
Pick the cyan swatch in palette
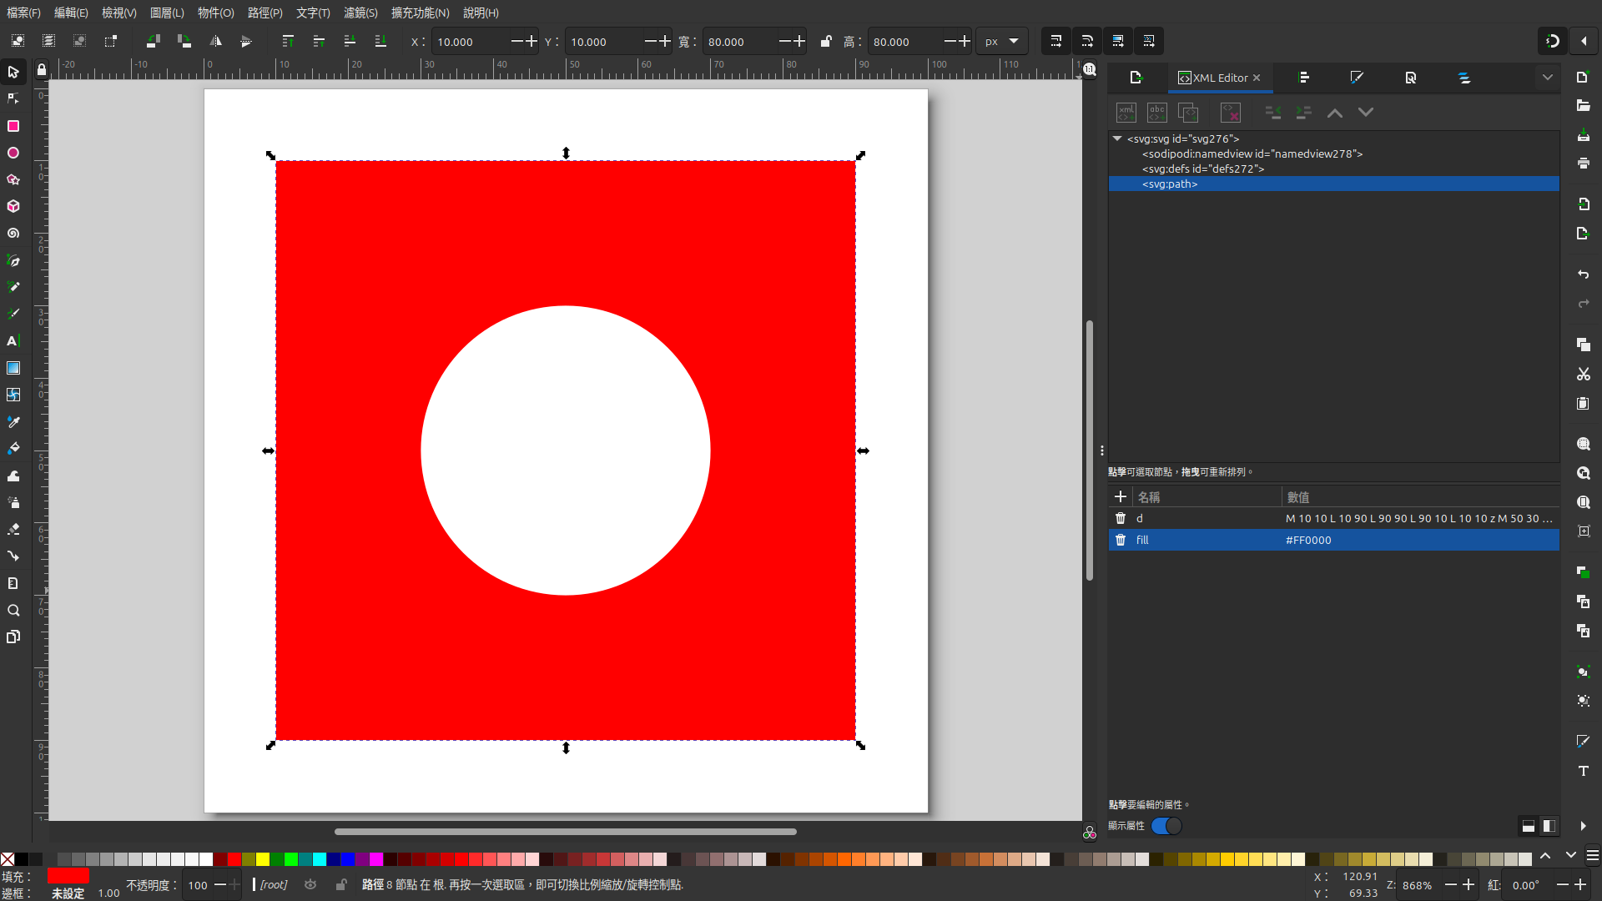tap(320, 859)
